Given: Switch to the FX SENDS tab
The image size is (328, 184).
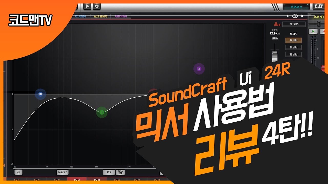Looking at the screenshot, I should tap(80, 16).
